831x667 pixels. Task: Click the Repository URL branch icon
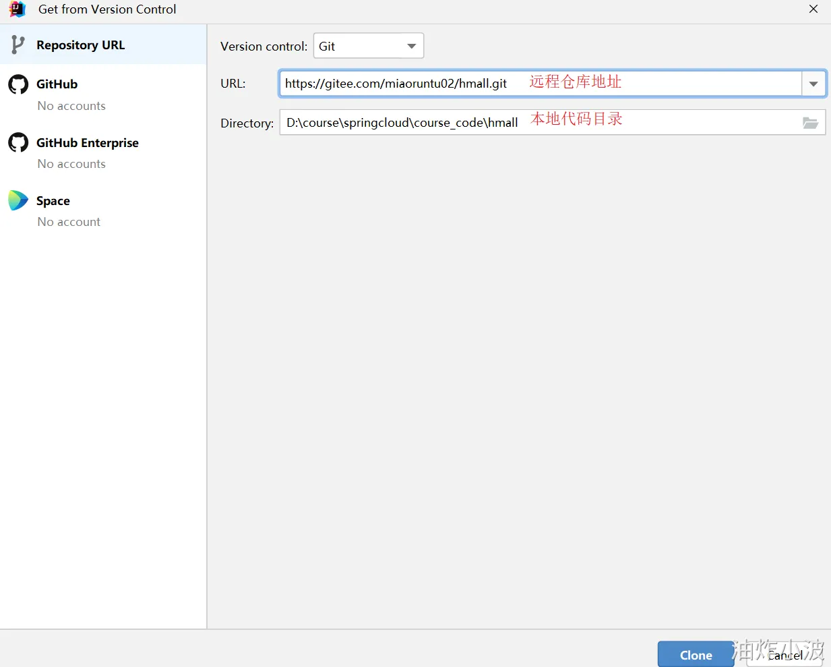[18, 45]
